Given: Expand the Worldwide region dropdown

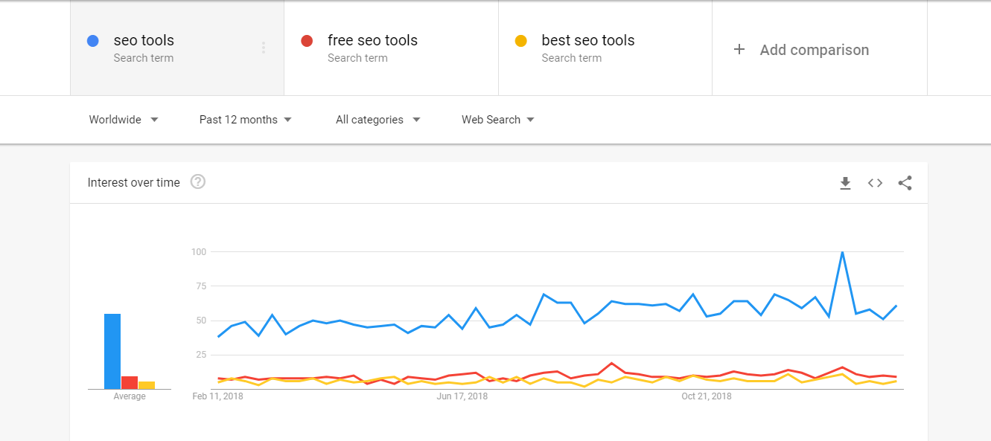Looking at the screenshot, I should tap(124, 120).
